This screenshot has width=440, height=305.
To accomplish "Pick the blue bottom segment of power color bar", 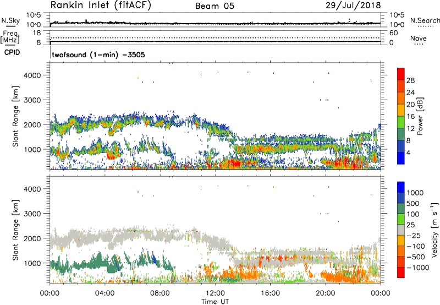I will point(401,158).
